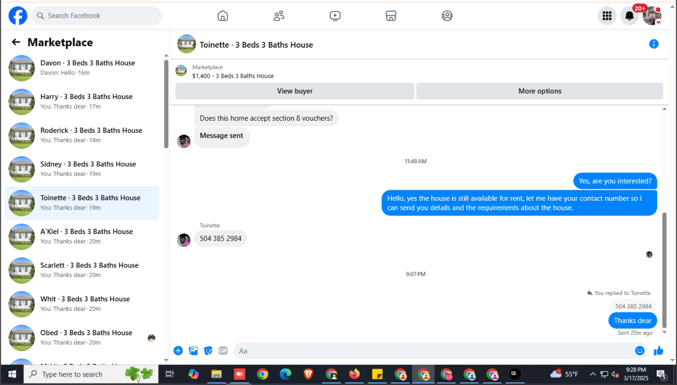Open Roderick conversation

click(82, 135)
